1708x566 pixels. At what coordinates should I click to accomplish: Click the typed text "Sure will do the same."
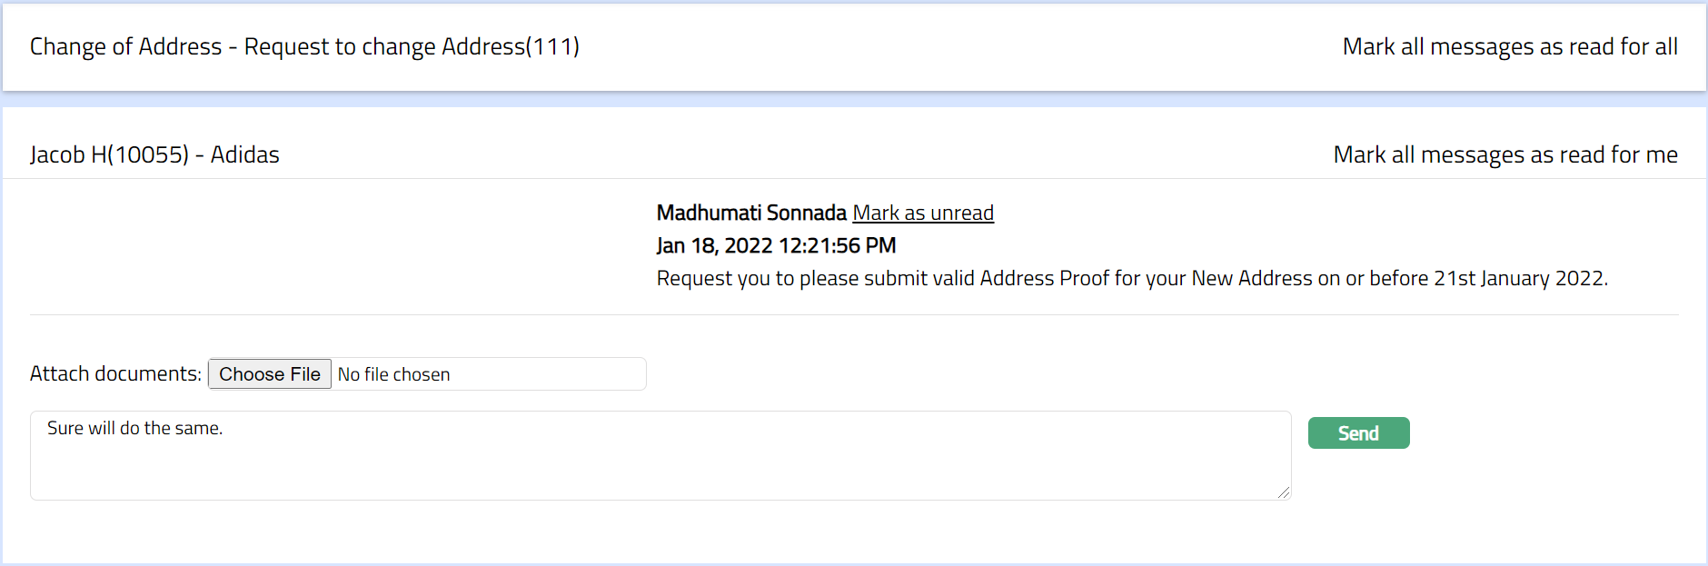pyautogui.click(x=134, y=428)
